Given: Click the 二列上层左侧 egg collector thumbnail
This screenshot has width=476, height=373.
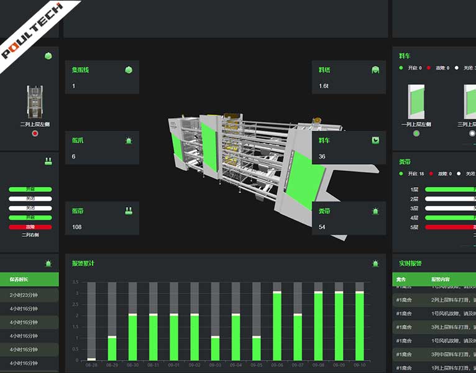Looking at the screenshot, I should point(35,102).
